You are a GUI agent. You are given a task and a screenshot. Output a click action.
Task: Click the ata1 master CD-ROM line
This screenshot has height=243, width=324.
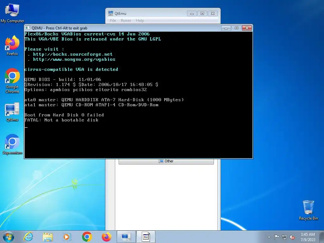(x=91, y=105)
